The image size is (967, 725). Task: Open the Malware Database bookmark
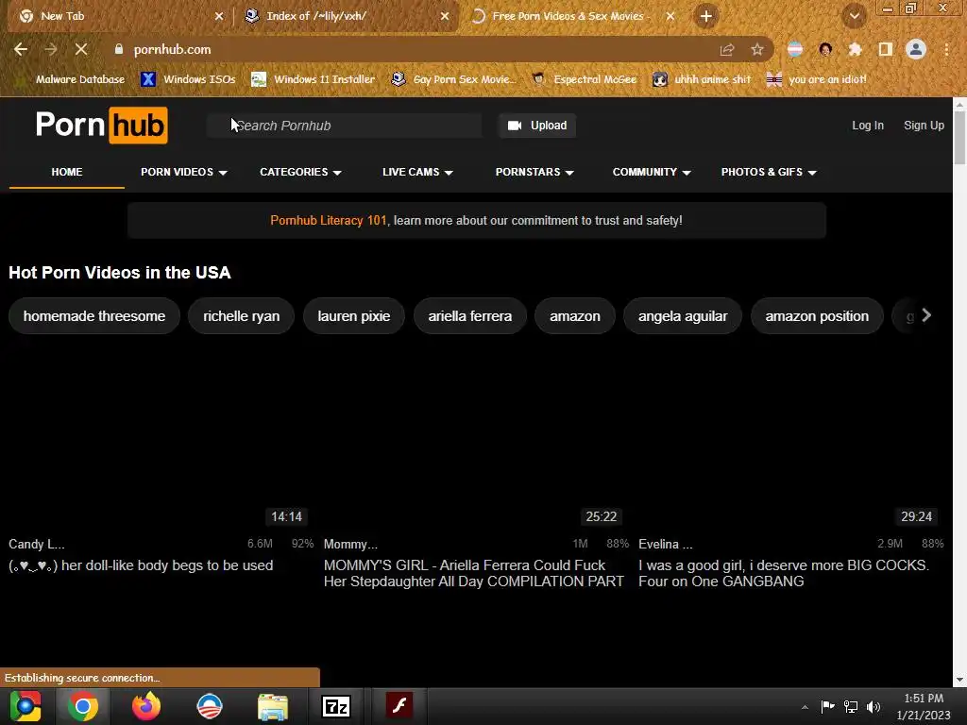coord(70,79)
